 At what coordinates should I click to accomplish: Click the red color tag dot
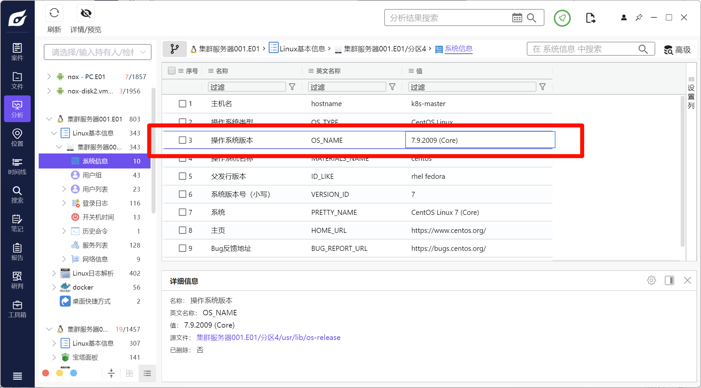(x=46, y=373)
